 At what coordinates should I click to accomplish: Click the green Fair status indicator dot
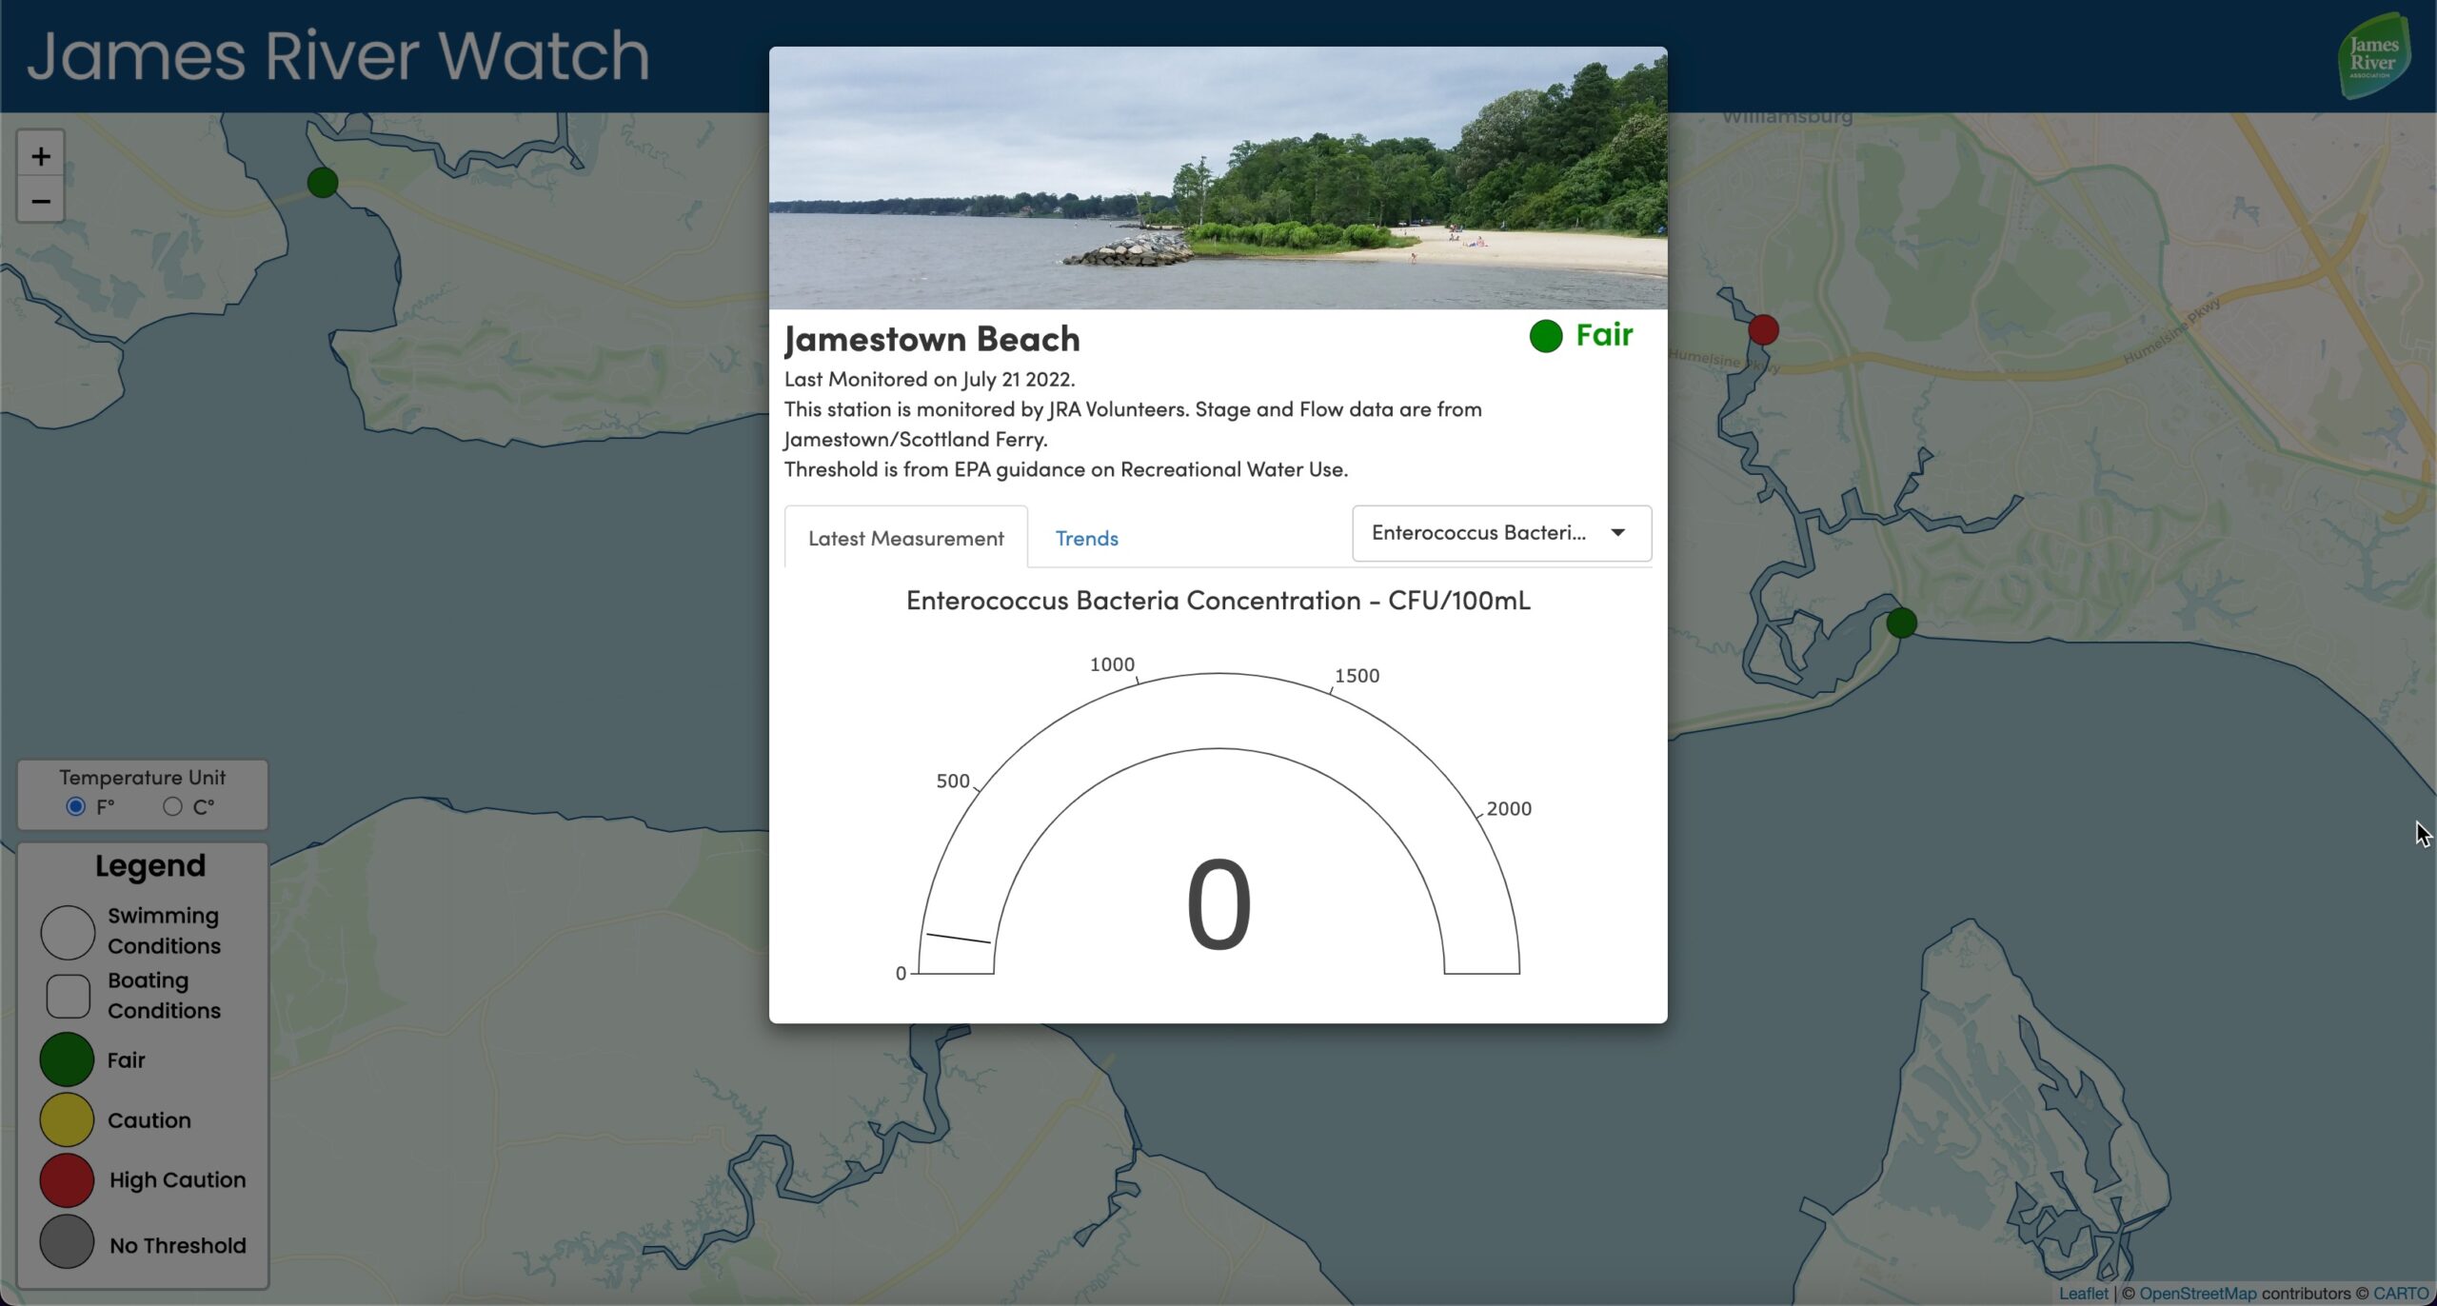[1545, 336]
